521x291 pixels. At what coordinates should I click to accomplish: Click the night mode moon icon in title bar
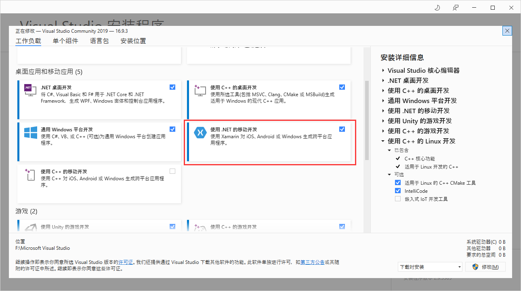[437, 8]
